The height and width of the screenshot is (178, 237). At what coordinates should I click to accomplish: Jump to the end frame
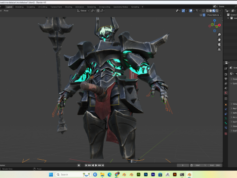click(103, 165)
